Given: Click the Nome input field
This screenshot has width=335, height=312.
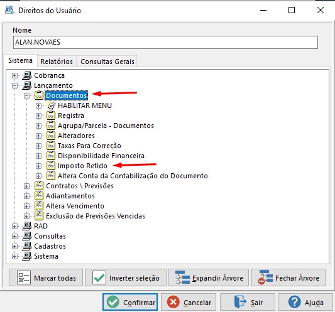Looking at the screenshot, I should pyautogui.click(x=165, y=42).
